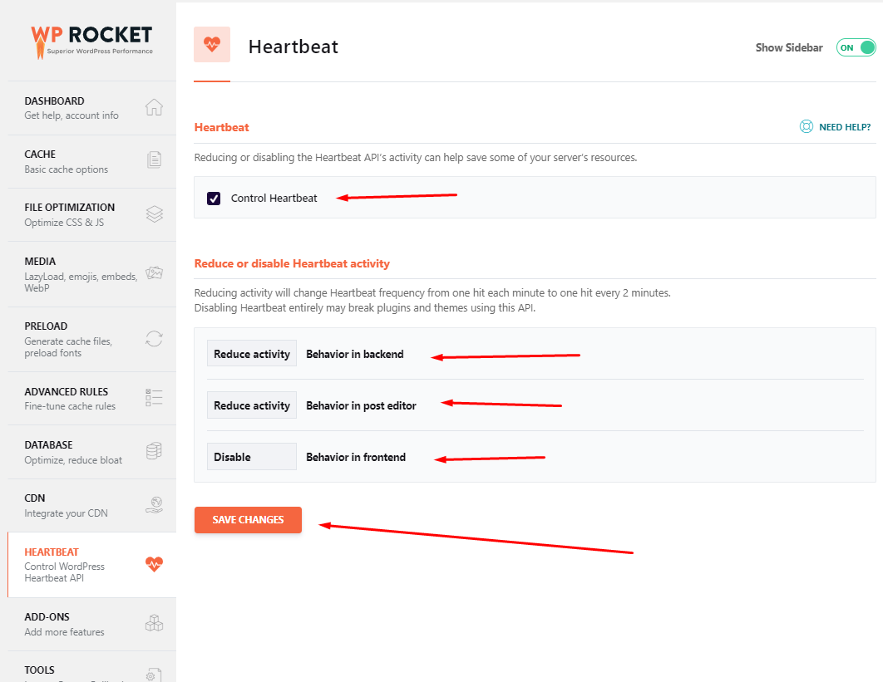Click the CDN globe-in-hand icon
This screenshot has width=883, height=682.
click(154, 504)
